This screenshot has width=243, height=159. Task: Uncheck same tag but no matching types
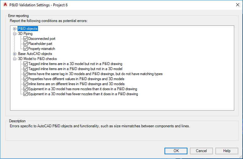click(x=26, y=74)
